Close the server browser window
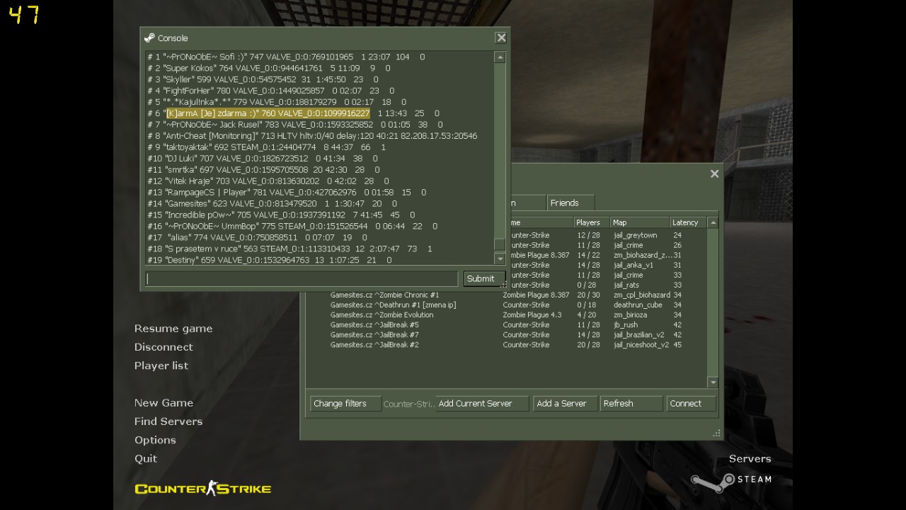This screenshot has width=906, height=510. pyautogui.click(x=715, y=174)
